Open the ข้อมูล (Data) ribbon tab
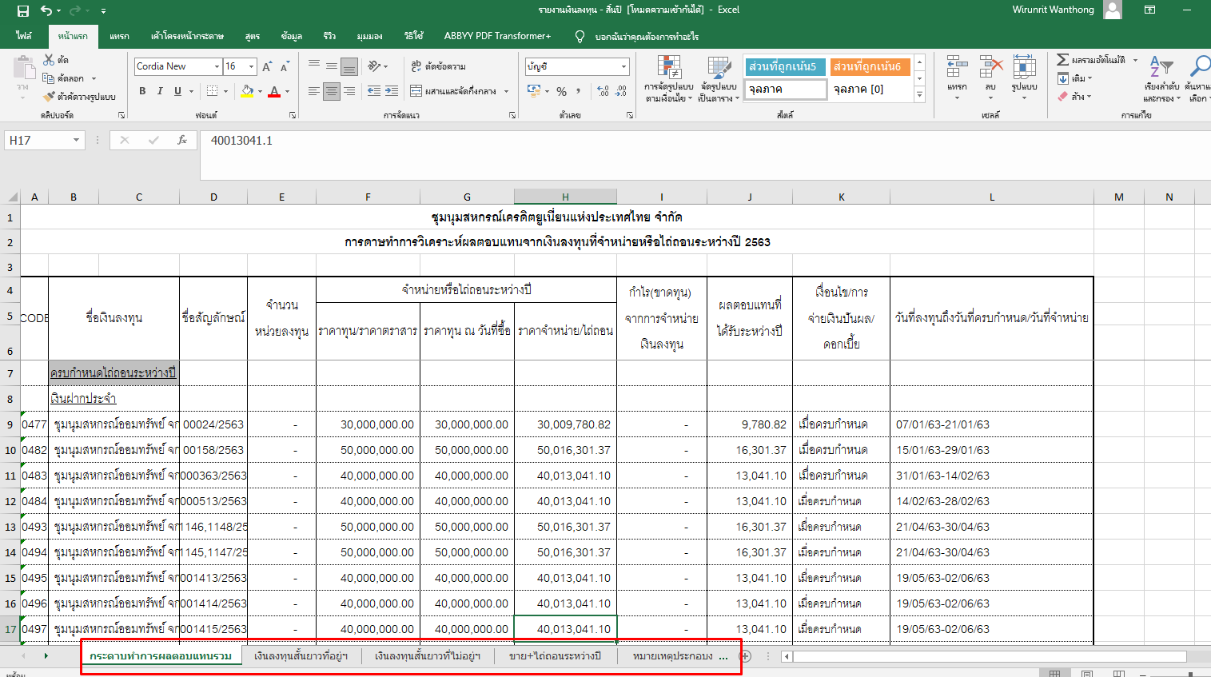This screenshot has width=1211, height=677. 291,36
